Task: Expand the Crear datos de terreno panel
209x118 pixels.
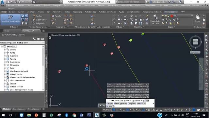Action: [40, 27]
